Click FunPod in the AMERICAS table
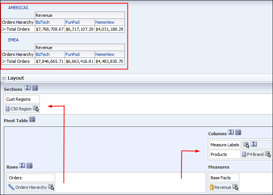This screenshot has width=273, height=195. pyautogui.click(x=72, y=22)
